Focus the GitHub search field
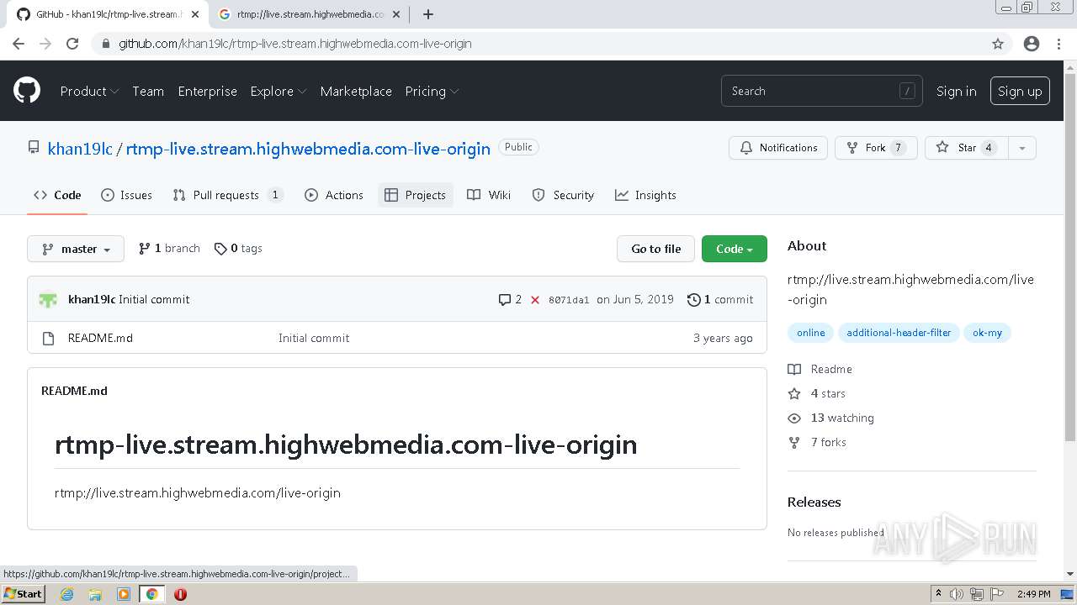Screen dimensions: 1077x605 click(821, 91)
